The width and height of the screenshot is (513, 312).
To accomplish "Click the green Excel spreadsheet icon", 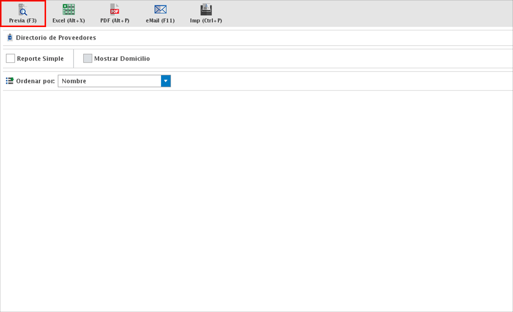I will (69, 9).
